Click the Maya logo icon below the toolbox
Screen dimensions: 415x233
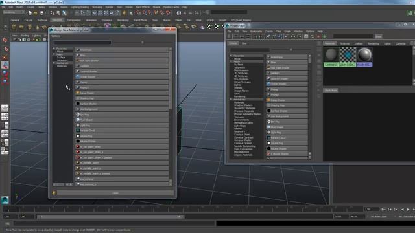5,200
